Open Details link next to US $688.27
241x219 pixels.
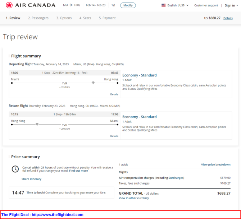pos(228,18)
